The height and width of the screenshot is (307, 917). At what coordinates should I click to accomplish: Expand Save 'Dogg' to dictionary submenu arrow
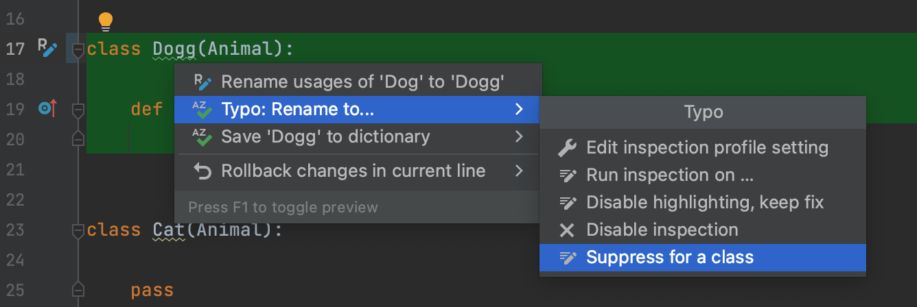click(x=519, y=137)
